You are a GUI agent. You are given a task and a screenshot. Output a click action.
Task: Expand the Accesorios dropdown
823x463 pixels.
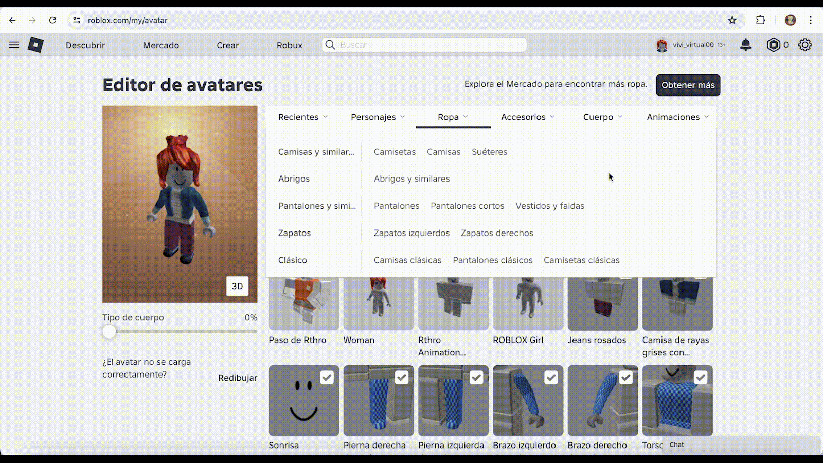[x=528, y=117]
